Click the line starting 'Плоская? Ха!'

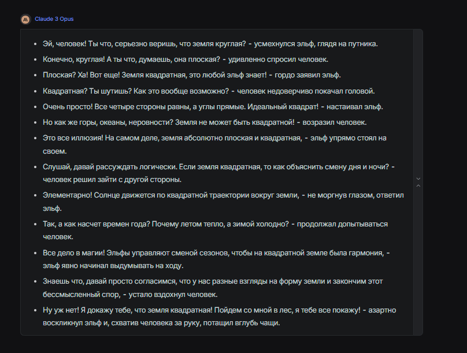click(x=192, y=75)
